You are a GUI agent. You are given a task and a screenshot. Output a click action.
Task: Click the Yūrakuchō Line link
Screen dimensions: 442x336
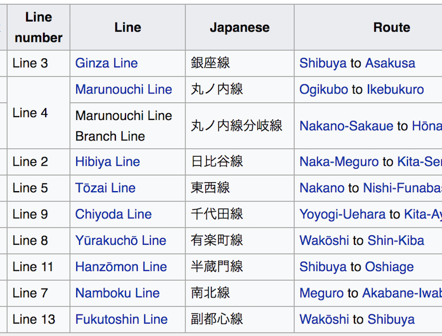coord(120,240)
